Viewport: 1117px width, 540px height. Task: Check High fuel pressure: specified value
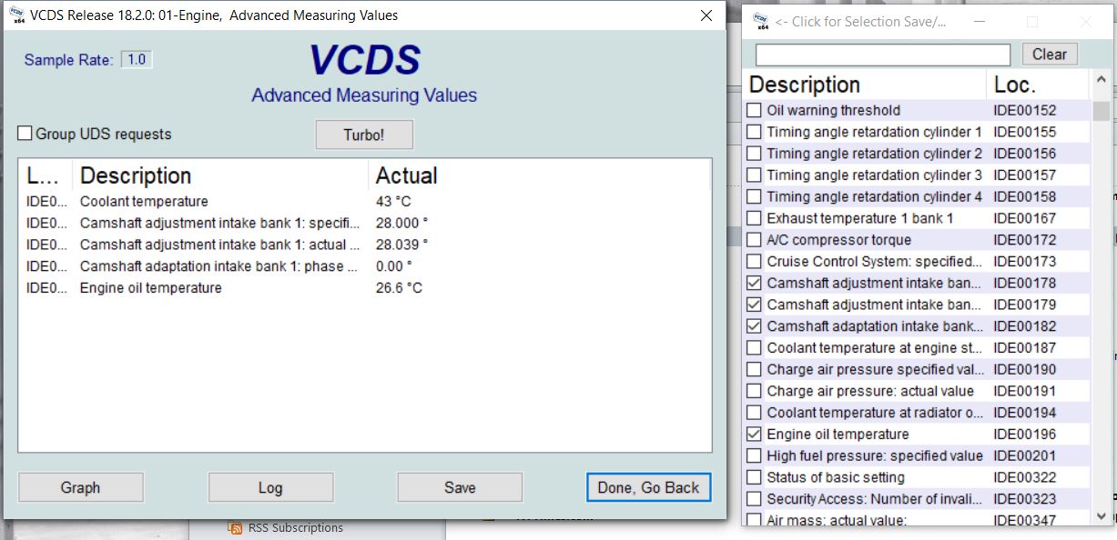(754, 455)
